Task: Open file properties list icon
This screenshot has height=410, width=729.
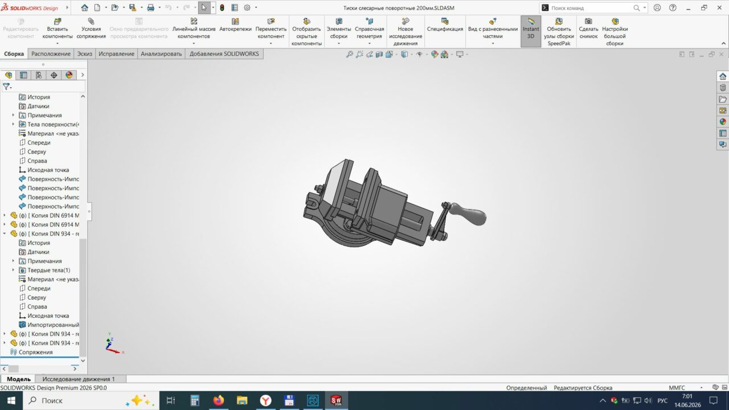Action: point(234,8)
